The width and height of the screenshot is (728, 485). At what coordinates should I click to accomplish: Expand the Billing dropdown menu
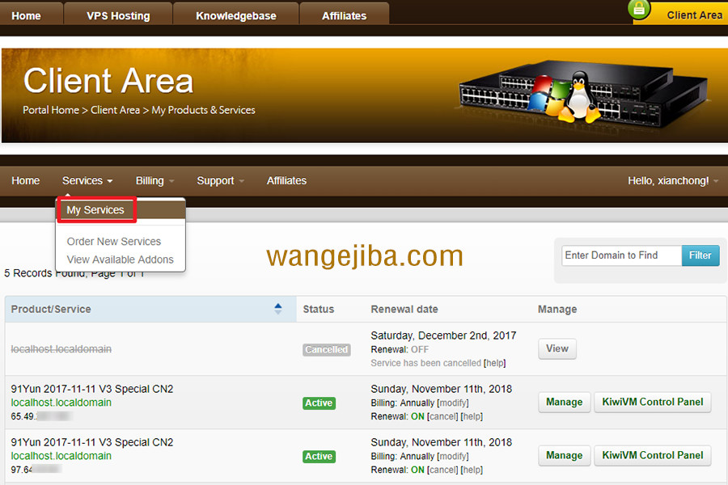pyautogui.click(x=154, y=180)
